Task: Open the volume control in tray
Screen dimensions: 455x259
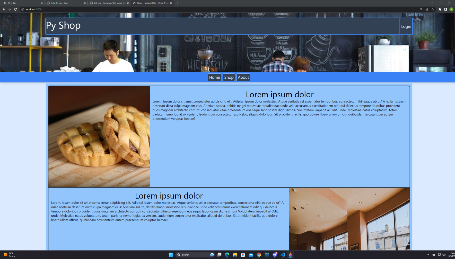Action: [444, 255]
